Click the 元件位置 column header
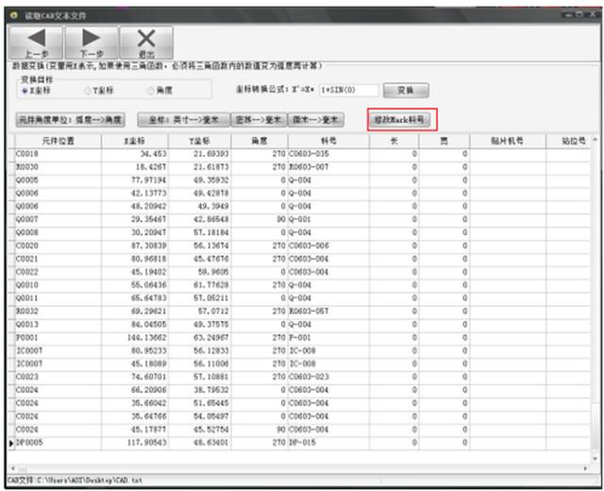 pos(58,141)
